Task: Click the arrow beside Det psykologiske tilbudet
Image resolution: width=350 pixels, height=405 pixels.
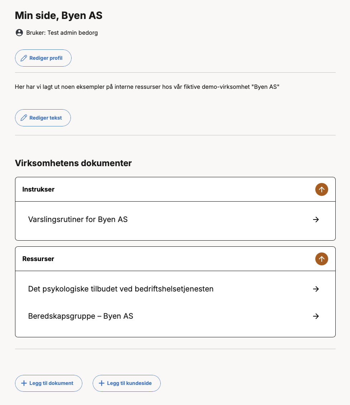Action: (316, 289)
